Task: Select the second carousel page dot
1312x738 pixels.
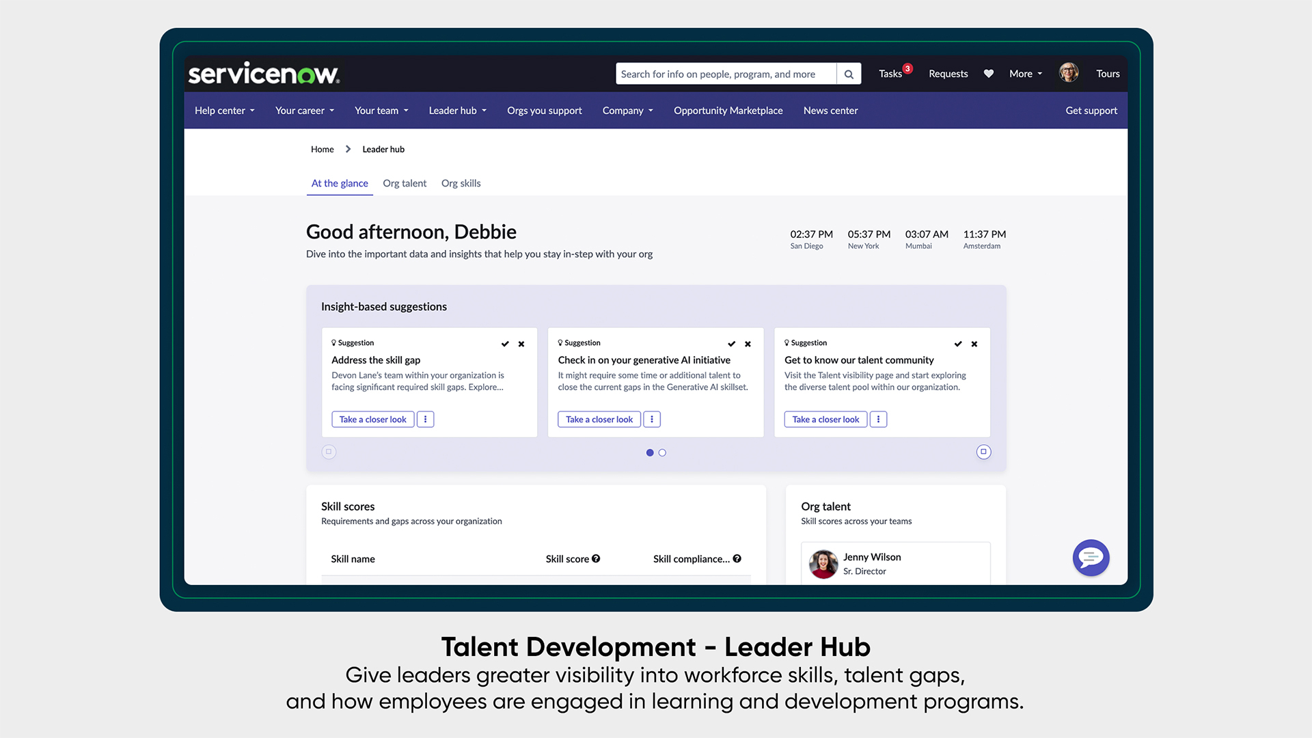Action: pos(662,452)
